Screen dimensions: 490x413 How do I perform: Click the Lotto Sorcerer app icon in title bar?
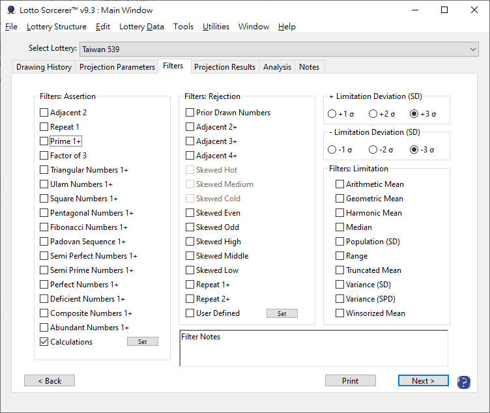coord(10,10)
